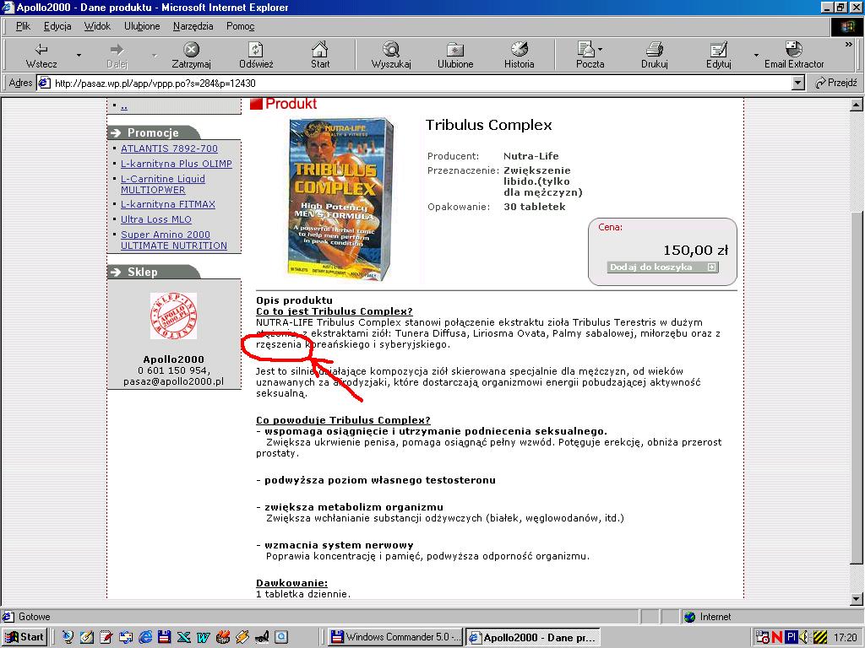Click the Windows Start button on the taskbar
The height and width of the screenshot is (648, 865).
[x=24, y=637]
